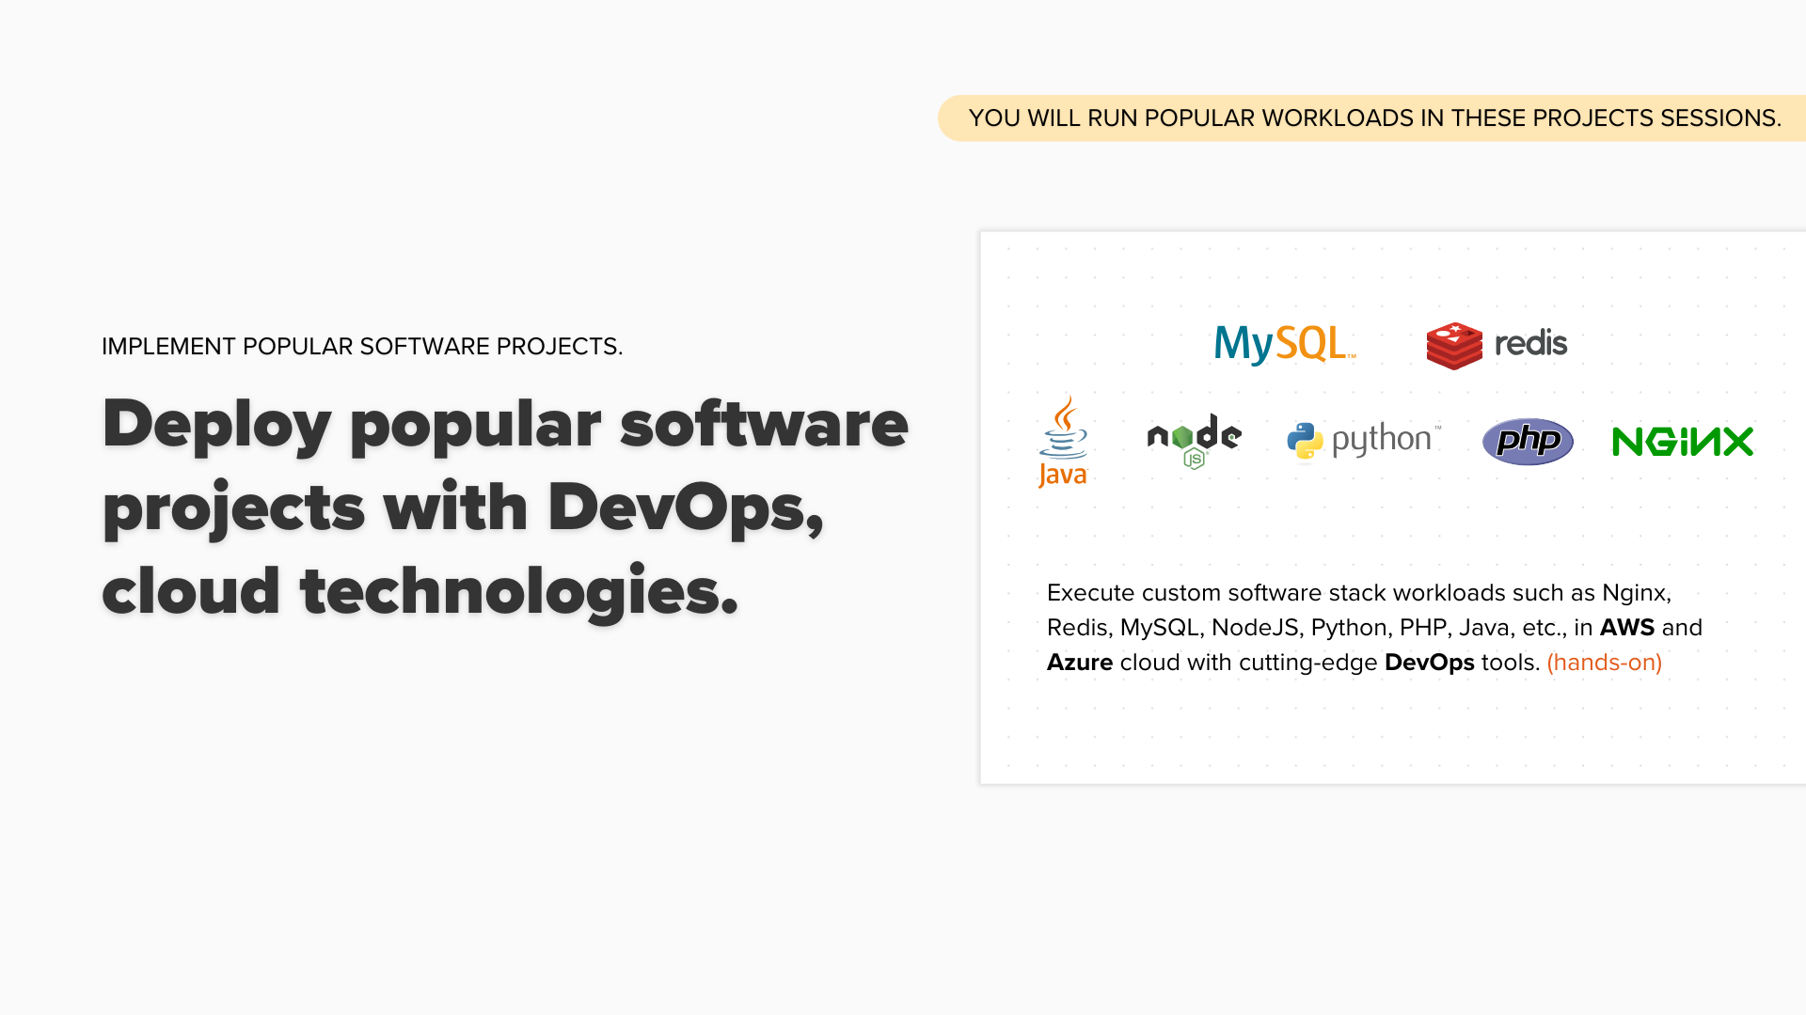Image resolution: width=1806 pixels, height=1015 pixels.
Task: Select the NGINX logo
Action: pos(1683,442)
